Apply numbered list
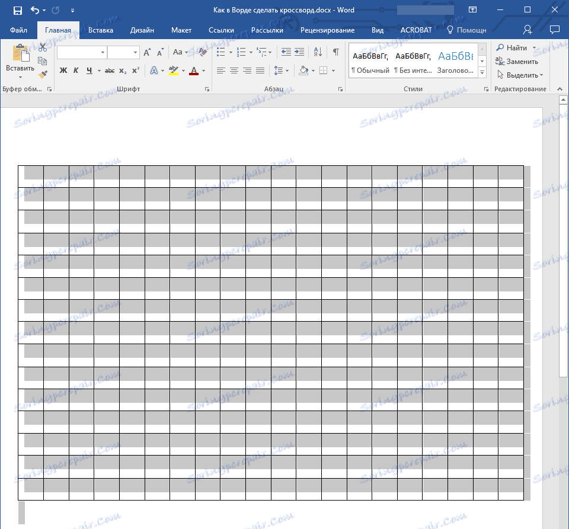The width and height of the screenshot is (569, 529). tap(241, 52)
